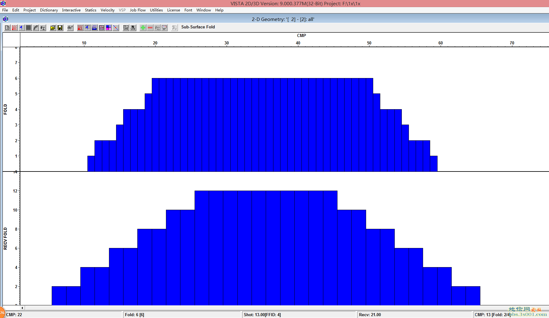Click the horizontal lines with blue marker icon
This screenshot has height=318, width=549.
tap(87, 28)
